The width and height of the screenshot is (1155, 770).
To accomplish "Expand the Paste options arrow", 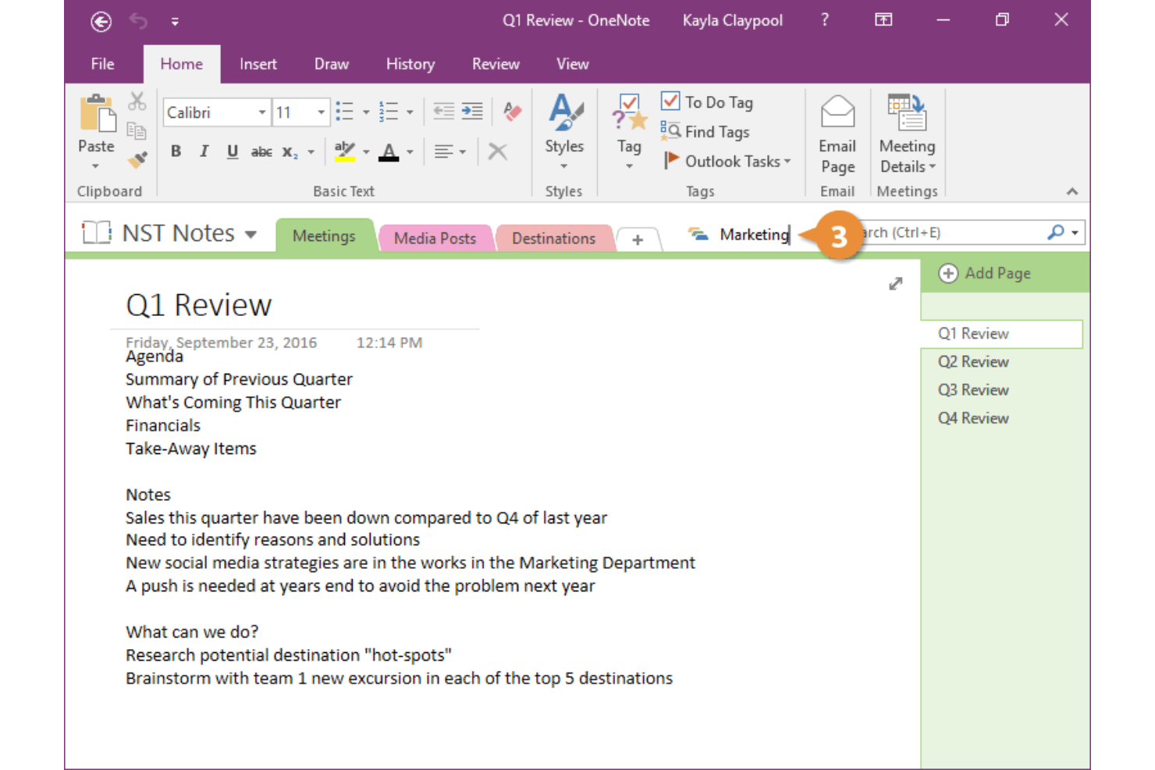I will click(96, 166).
